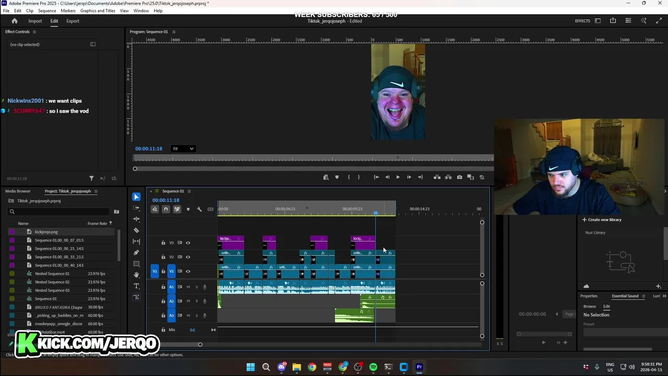The height and width of the screenshot is (376, 668).
Task: Open Essential Sound panel menu
Action: point(643,296)
